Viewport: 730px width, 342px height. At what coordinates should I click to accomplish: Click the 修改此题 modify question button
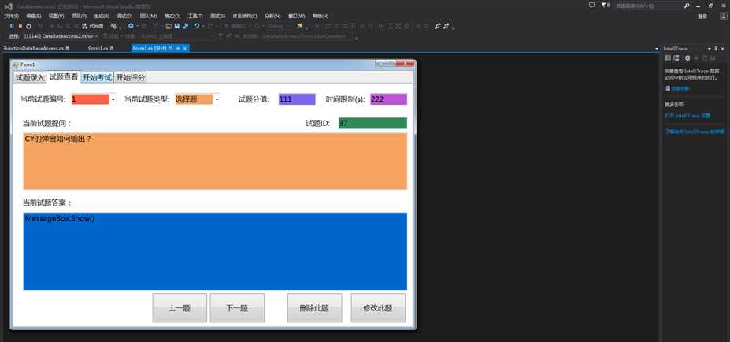(378, 308)
